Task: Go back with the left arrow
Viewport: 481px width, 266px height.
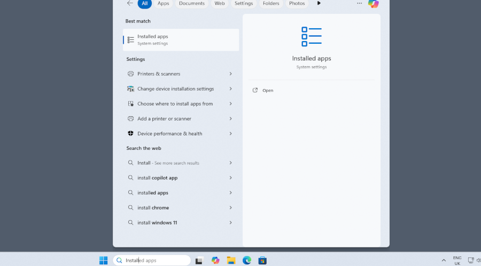Action: point(130,3)
